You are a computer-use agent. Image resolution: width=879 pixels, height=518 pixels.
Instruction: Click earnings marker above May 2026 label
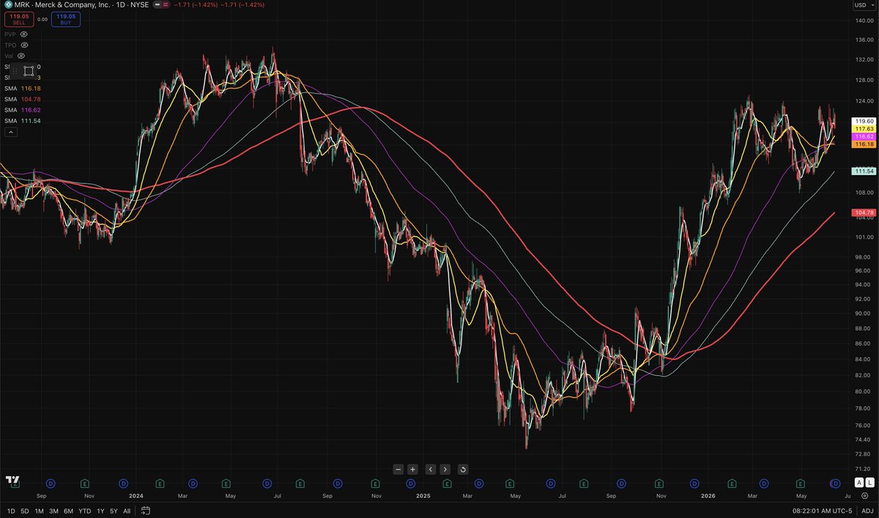point(801,484)
